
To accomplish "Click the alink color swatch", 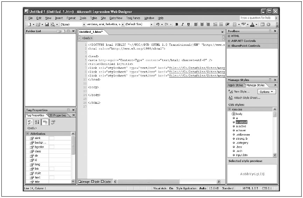I will (x=51, y=138).
